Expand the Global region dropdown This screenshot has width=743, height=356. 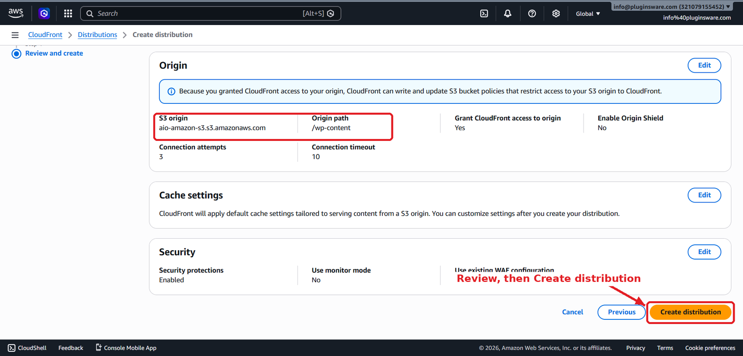click(588, 13)
